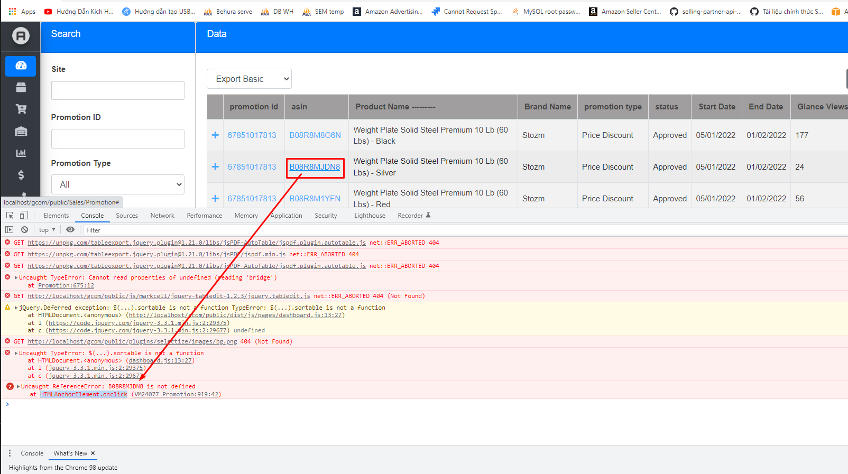Image resolution: width=848 pixels, height=474 pixels.
Task: Click the 'Brand Name' column header
Action: coord(548,107)
